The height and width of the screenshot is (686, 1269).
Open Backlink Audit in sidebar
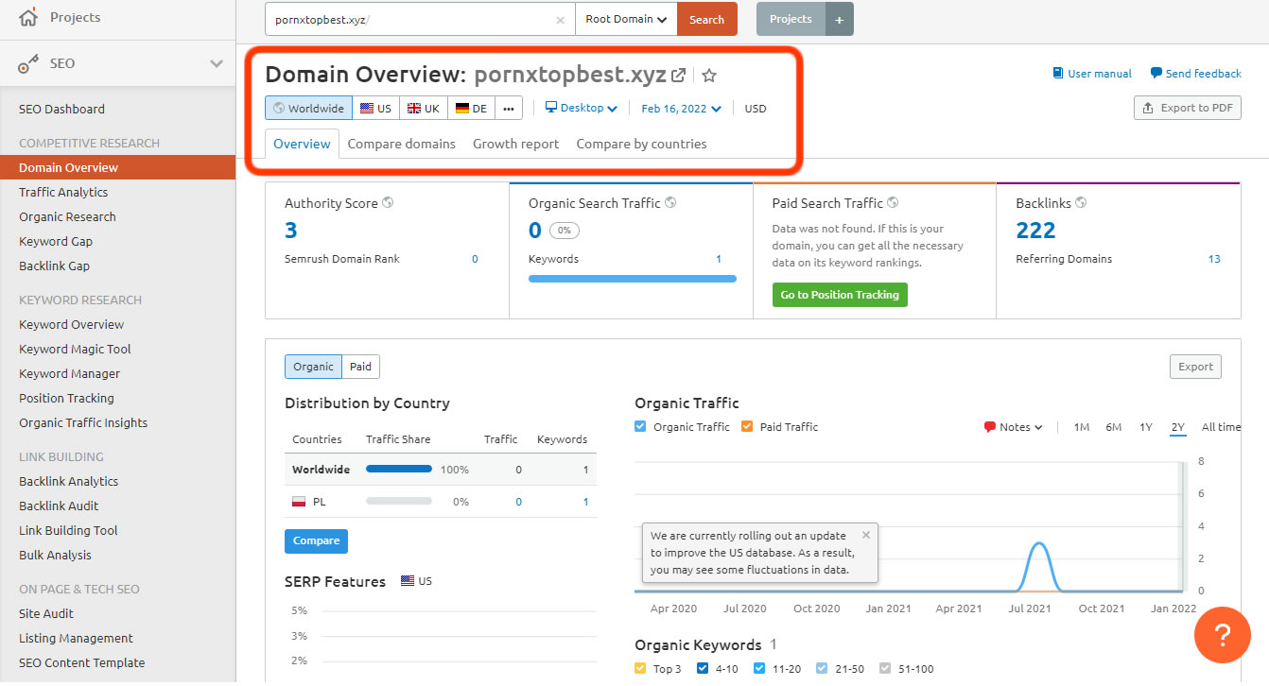click(59, 506)
